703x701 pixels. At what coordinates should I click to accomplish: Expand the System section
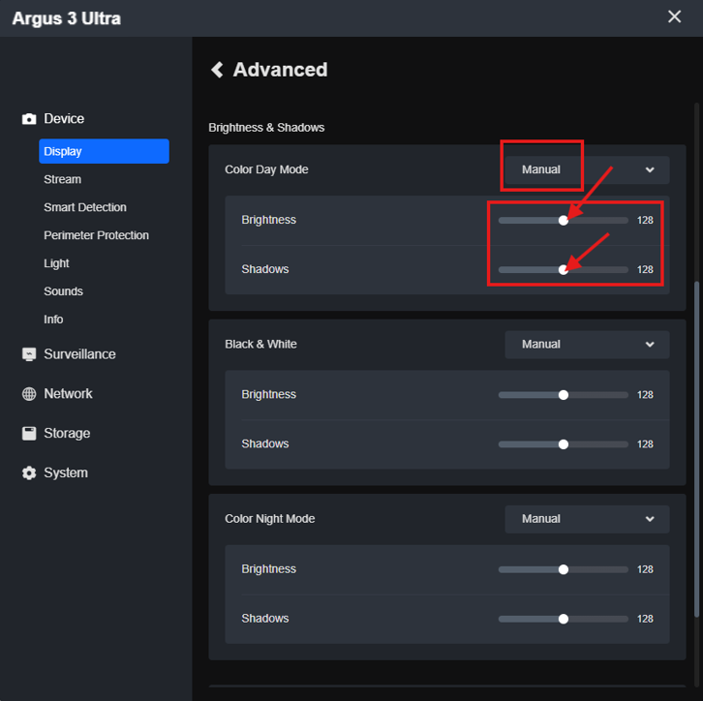66,472
